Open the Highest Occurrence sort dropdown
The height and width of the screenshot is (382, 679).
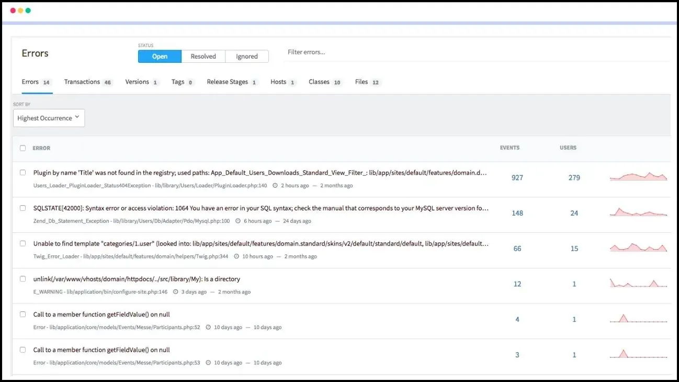tap(49, 118)
